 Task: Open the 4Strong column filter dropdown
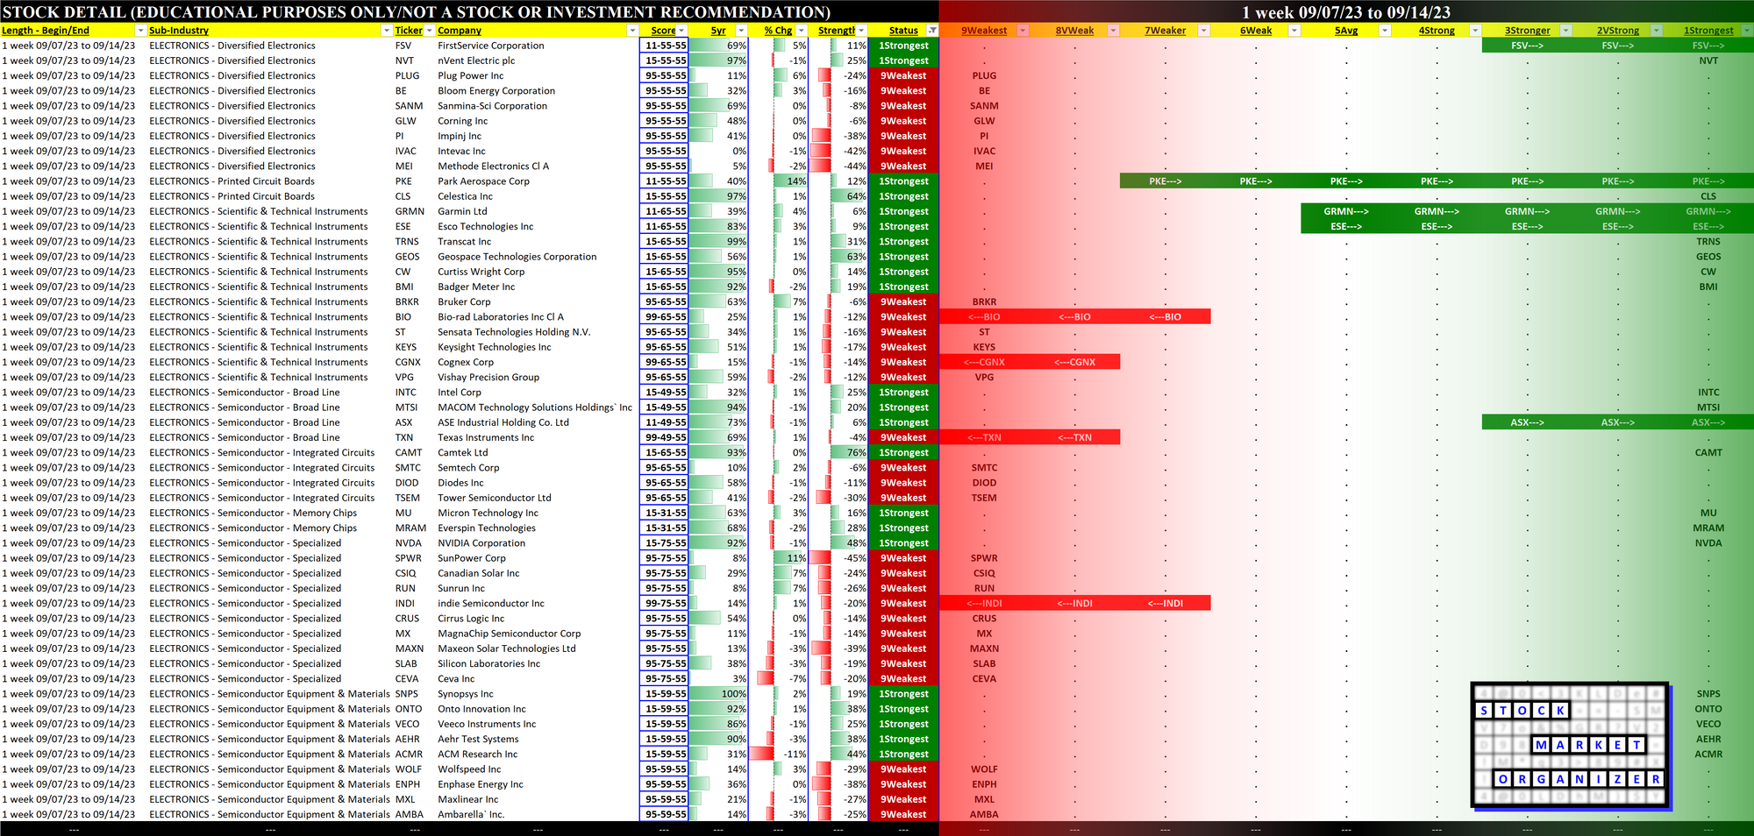click(x=1475, y=31)
